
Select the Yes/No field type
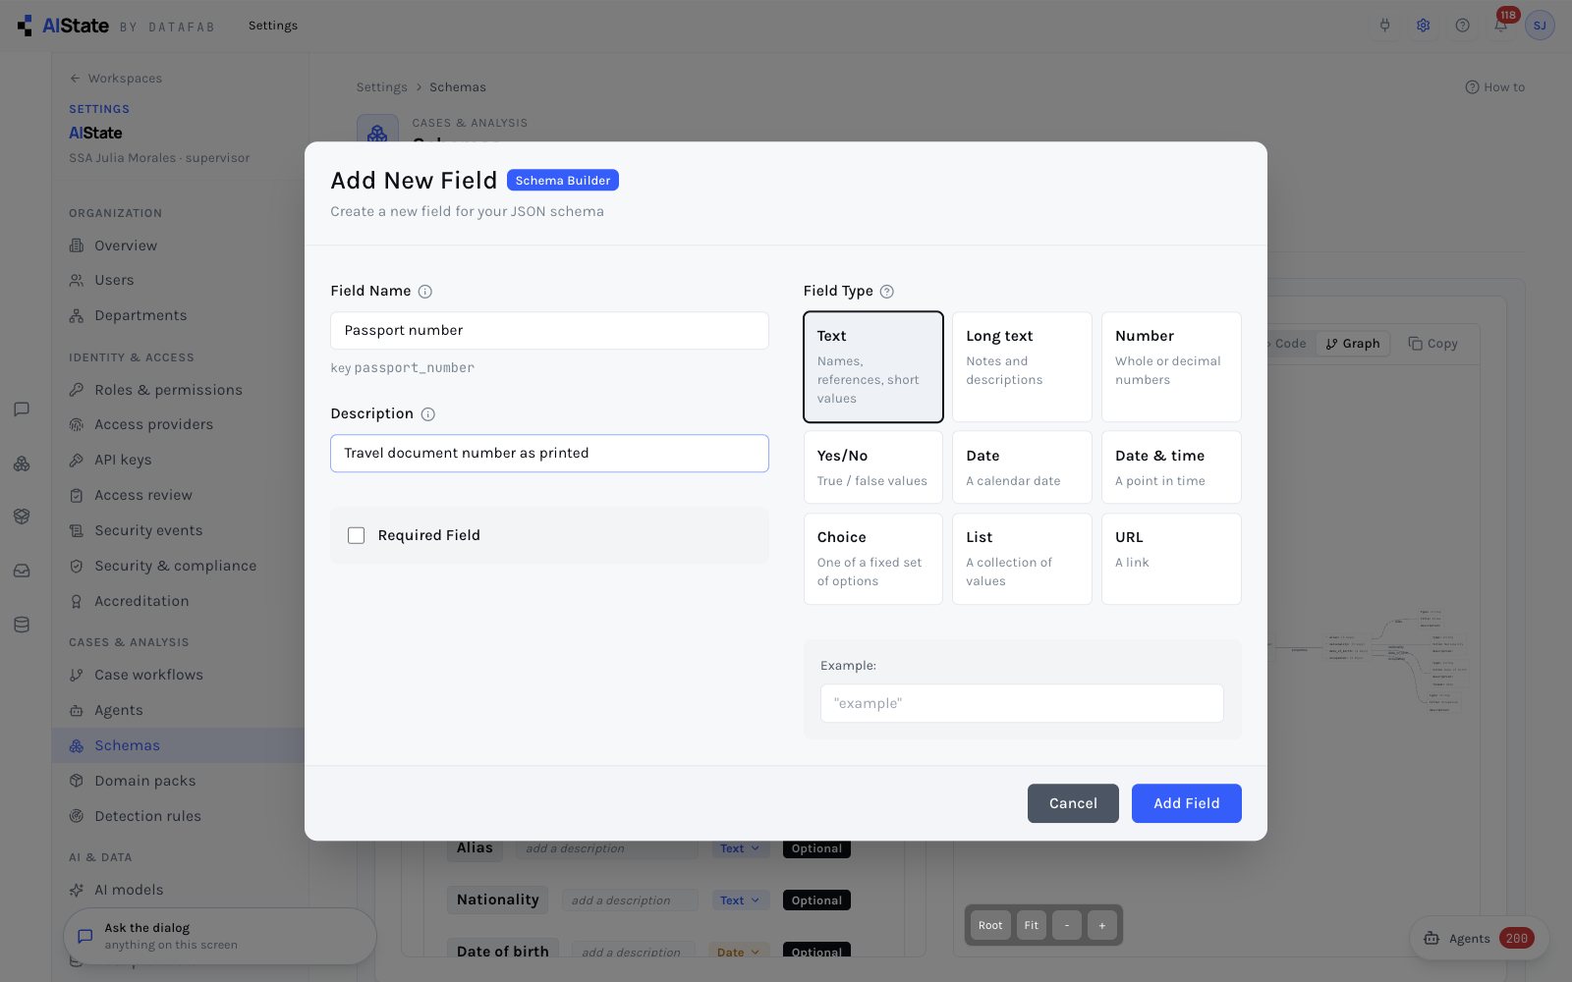pyautogui.click(x=873, y=467)
